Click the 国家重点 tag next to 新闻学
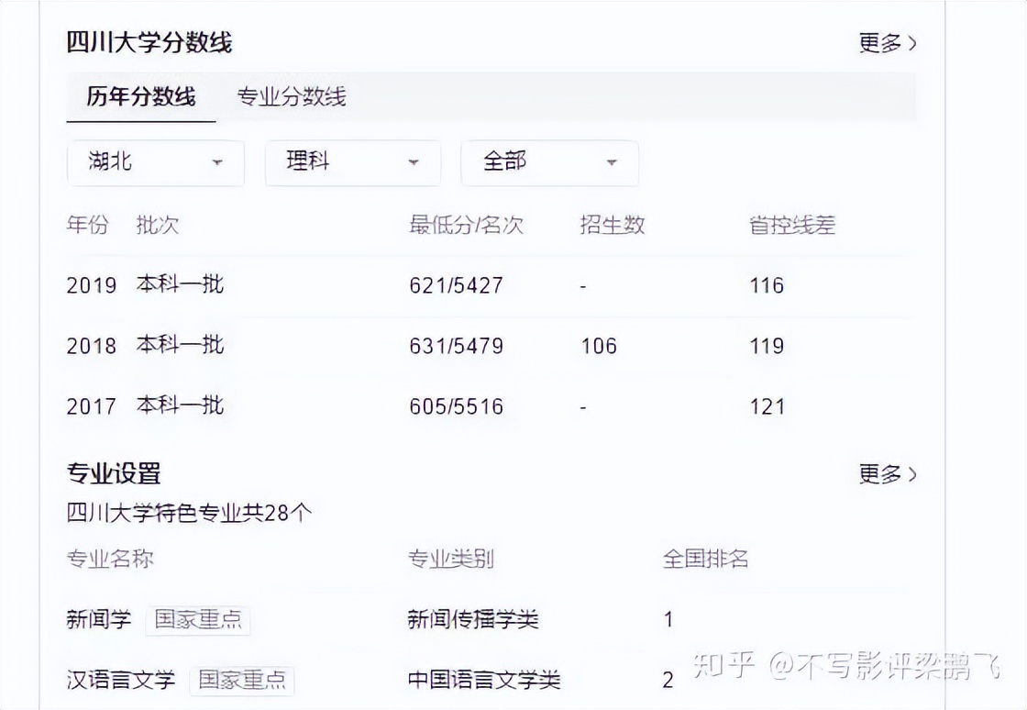 [198, 619]
